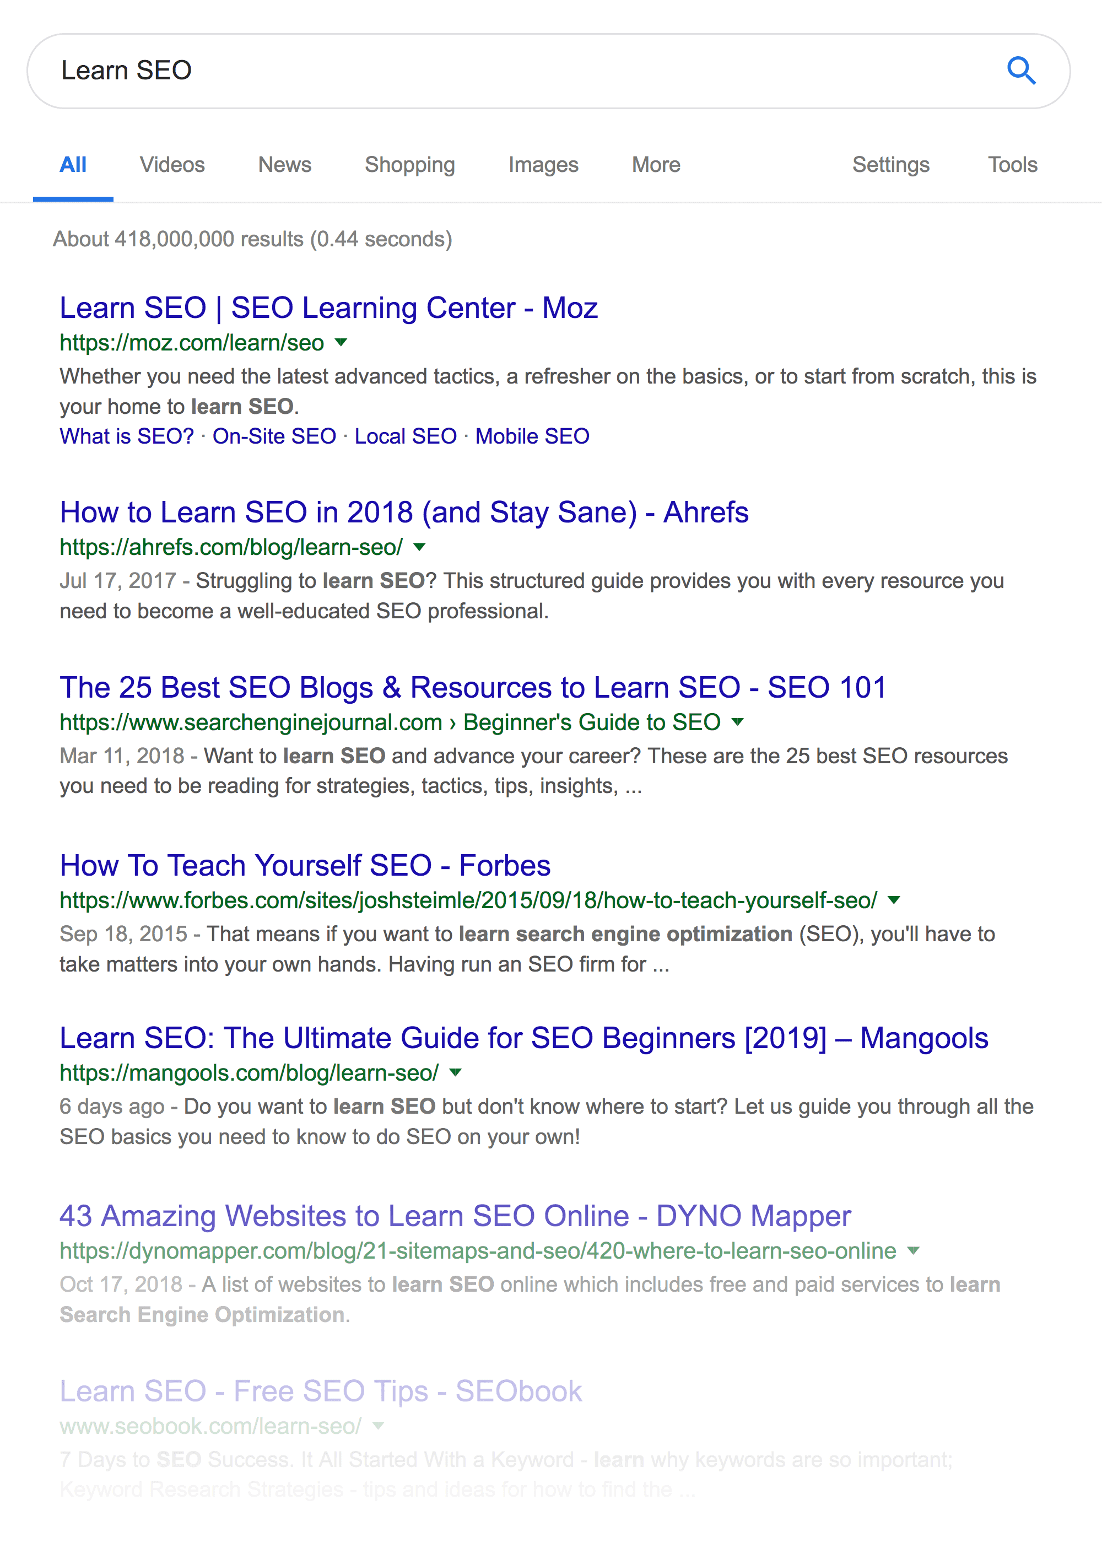Image resolution: width=1102 pixels, height=1543 pixels.
Task: Open the What is SEO? sitelink
Action: click(x=127, y=436)
